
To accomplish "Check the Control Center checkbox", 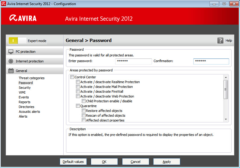I will (x=72, y=77).
